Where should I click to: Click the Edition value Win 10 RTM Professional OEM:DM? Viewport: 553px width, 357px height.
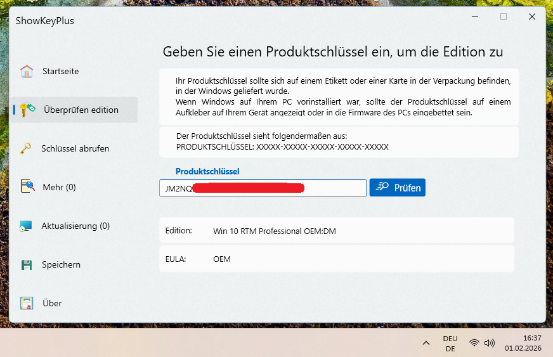click(275, 231)
